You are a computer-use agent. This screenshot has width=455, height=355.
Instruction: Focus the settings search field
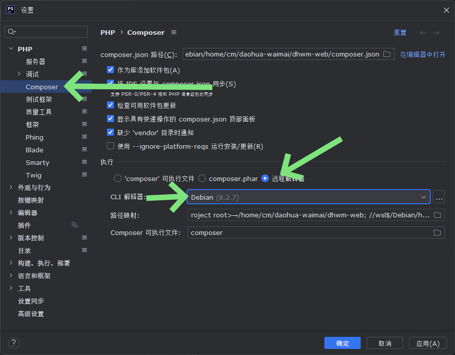(x=46, y=32)
